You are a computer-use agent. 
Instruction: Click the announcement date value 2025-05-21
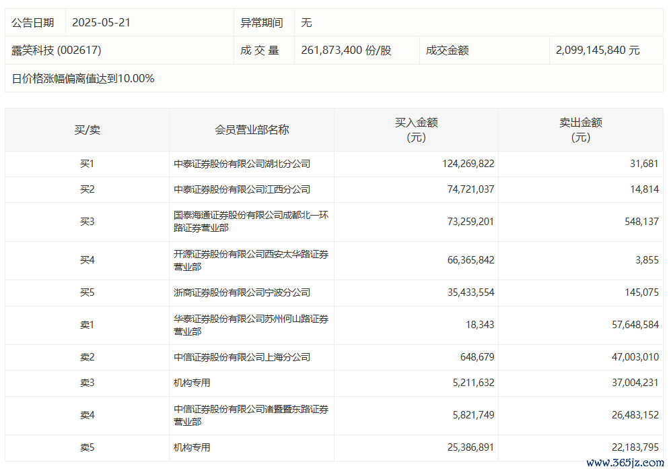(101, 23)
